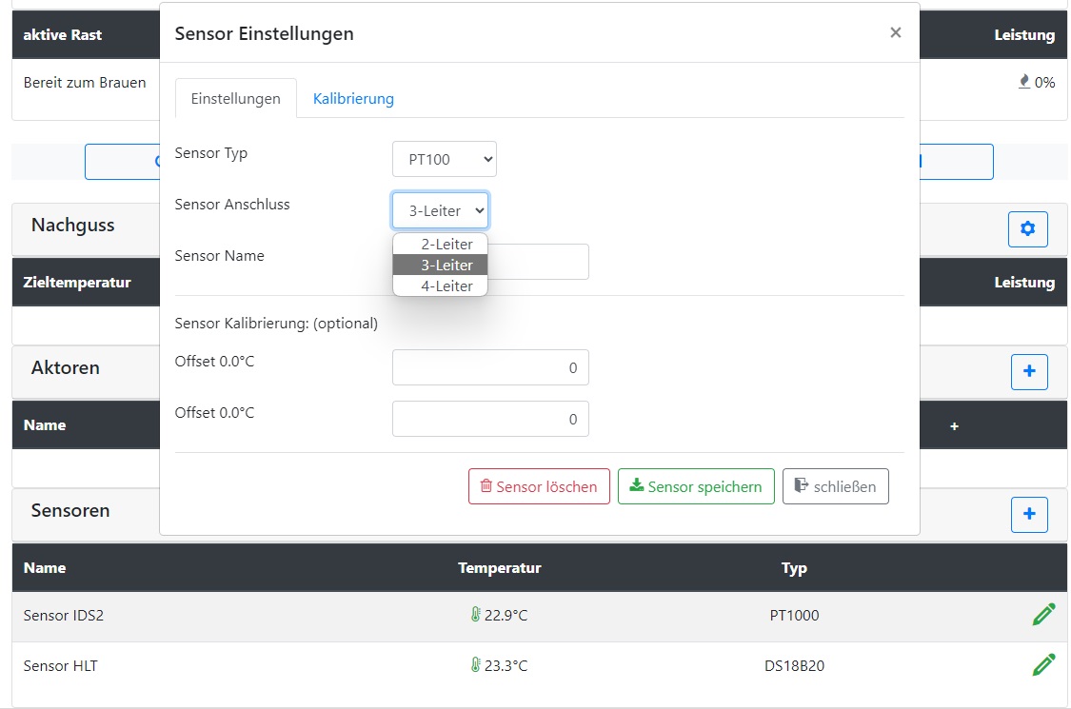This screenshot has width=1071, height=709.
Task: Close the Sensor Einstellungen dialog with X
Action: [895, 32]
